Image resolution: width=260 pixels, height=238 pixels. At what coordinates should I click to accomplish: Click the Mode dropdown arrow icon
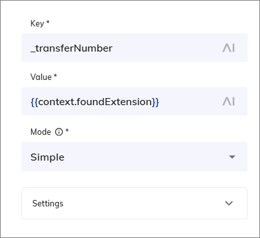[232, 157]
